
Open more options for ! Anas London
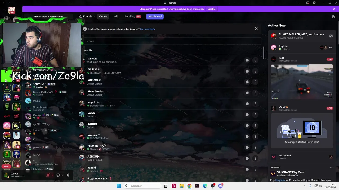255,93
